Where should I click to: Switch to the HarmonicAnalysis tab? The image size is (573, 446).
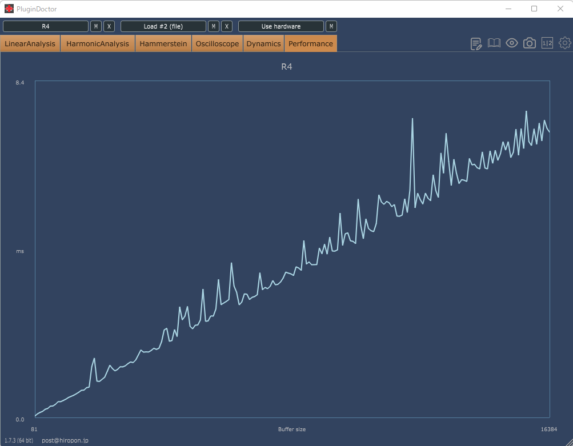point(98,43)
